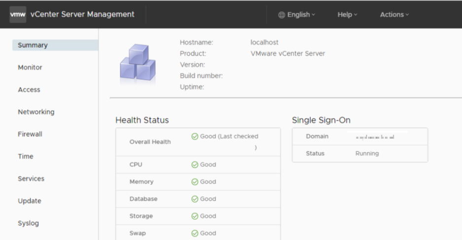Switch to the Services section

(31, 179)
